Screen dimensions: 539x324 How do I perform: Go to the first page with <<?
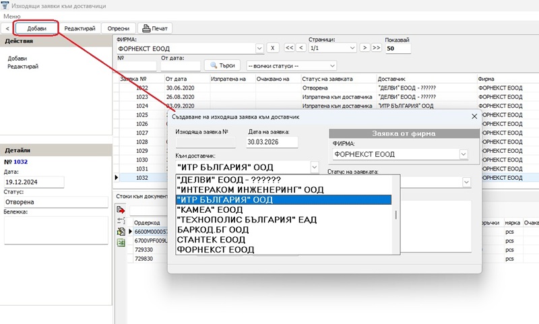pyautogui.click(x=289, y=48)
